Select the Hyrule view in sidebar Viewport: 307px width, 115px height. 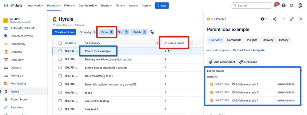pos(15,91)
